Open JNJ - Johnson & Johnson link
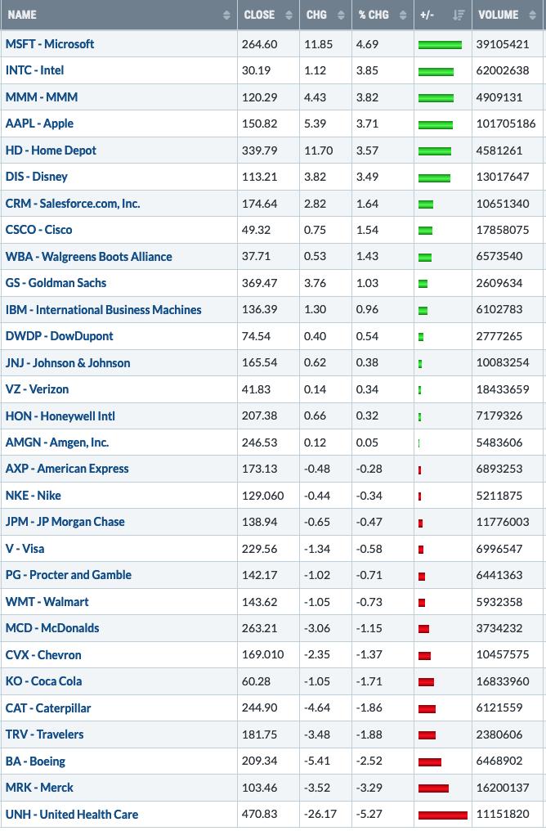The width and height of the screenshot is (546, 831). pos(68,363)
